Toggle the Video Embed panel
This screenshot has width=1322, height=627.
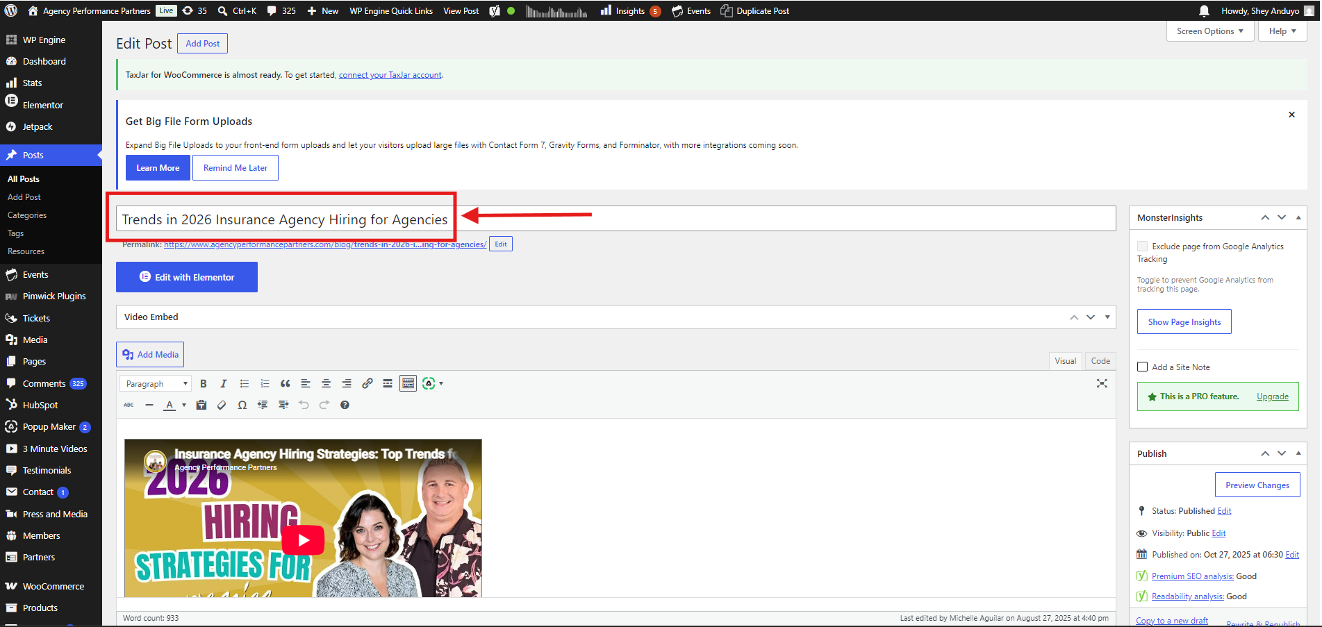[1107, 317]
